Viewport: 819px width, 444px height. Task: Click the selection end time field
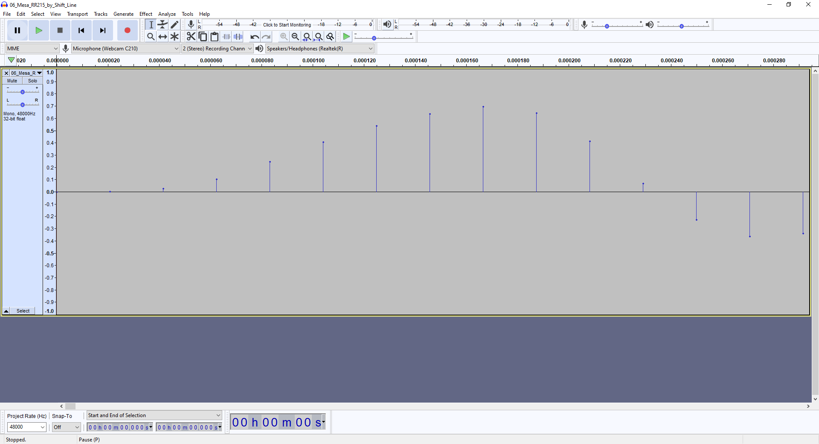click(189, 427)
